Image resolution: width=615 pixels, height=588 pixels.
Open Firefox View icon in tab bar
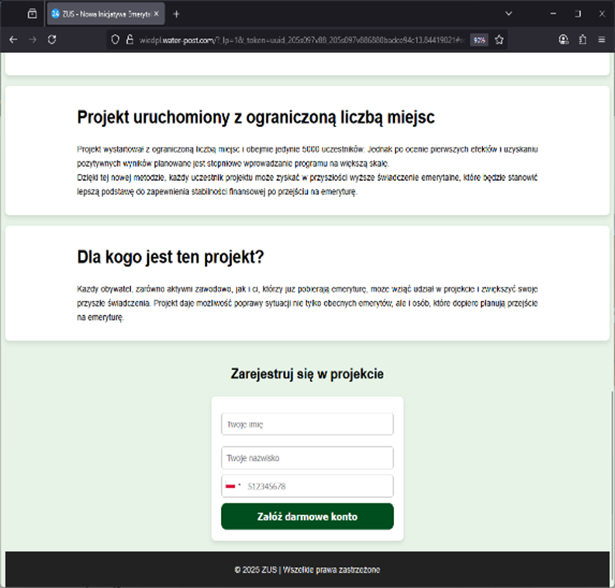coord(32,14)
